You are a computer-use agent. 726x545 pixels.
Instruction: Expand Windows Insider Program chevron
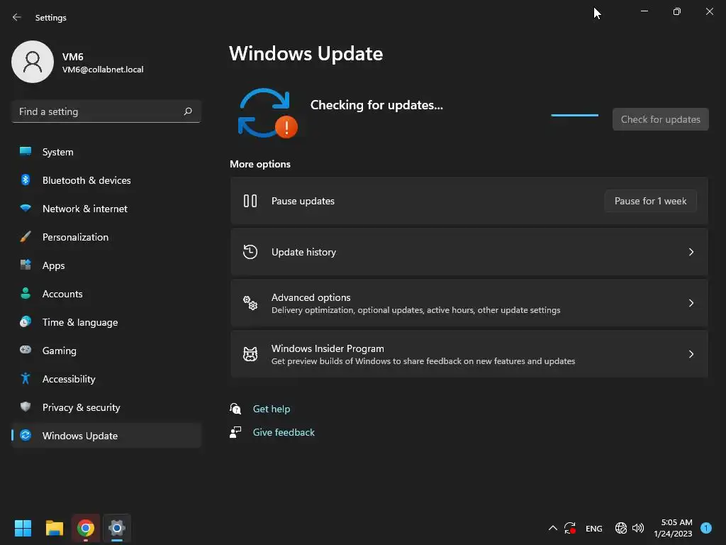691,354
